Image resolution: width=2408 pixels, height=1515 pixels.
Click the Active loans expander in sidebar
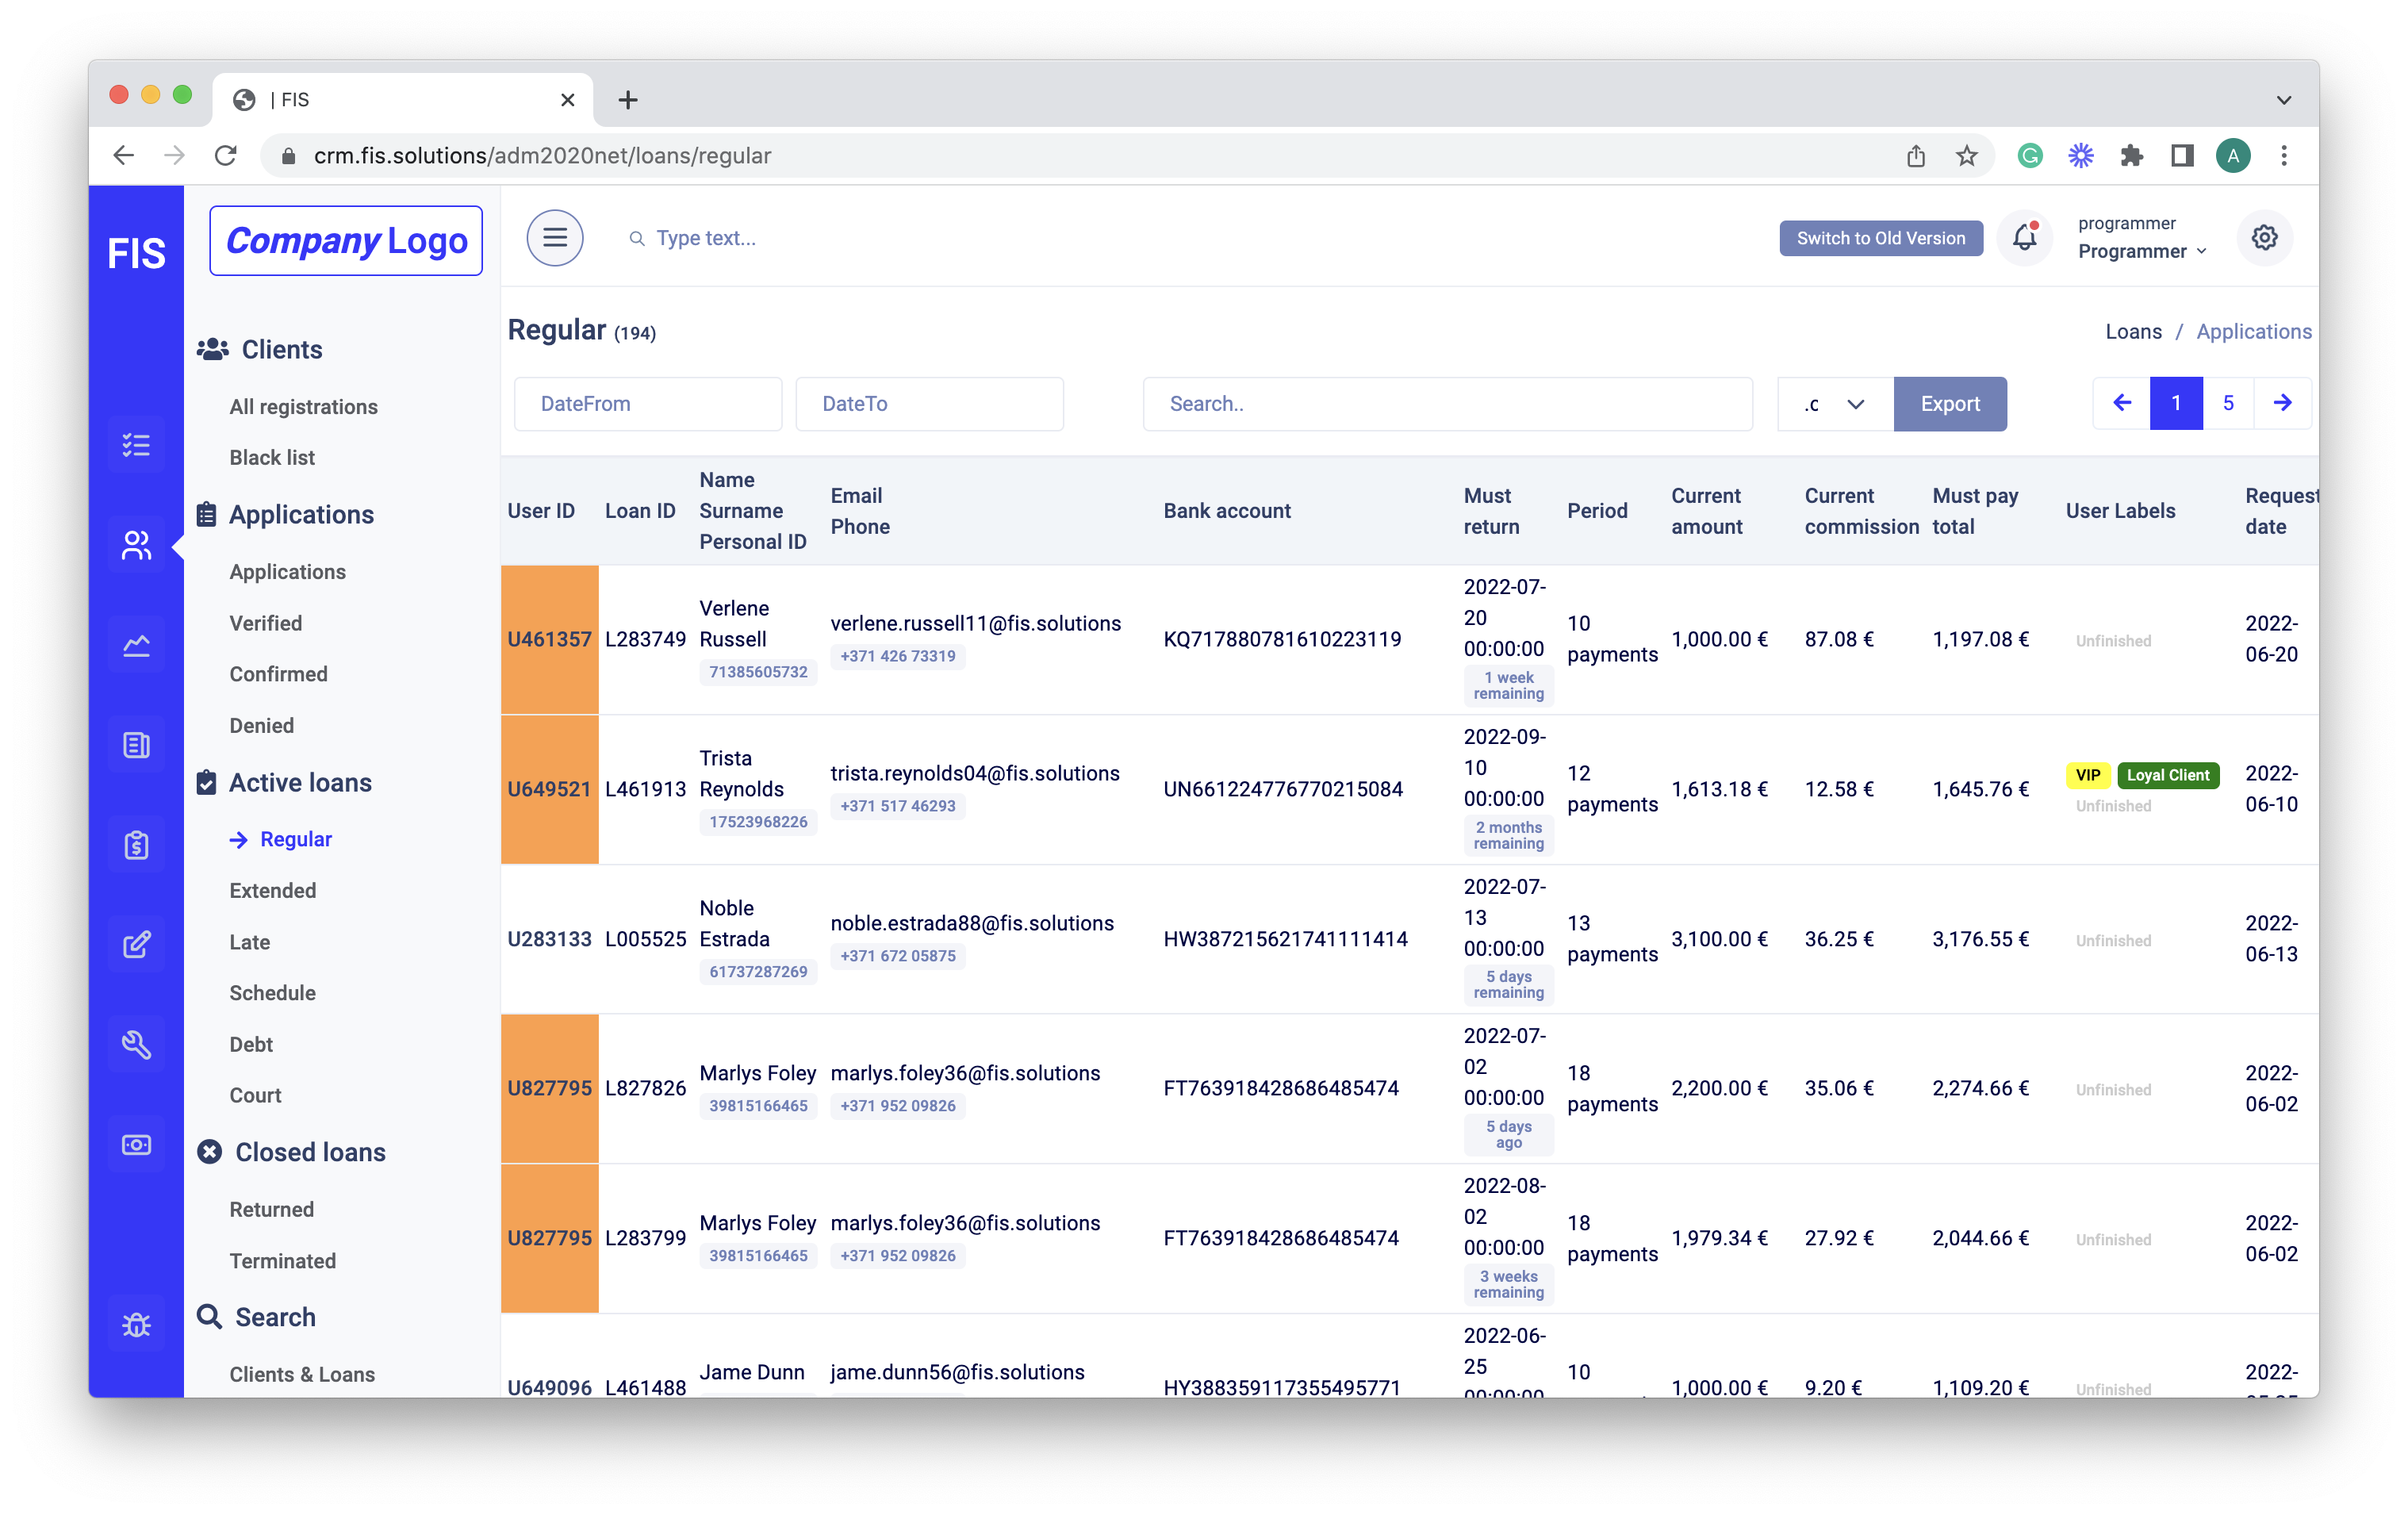point(300,782)
